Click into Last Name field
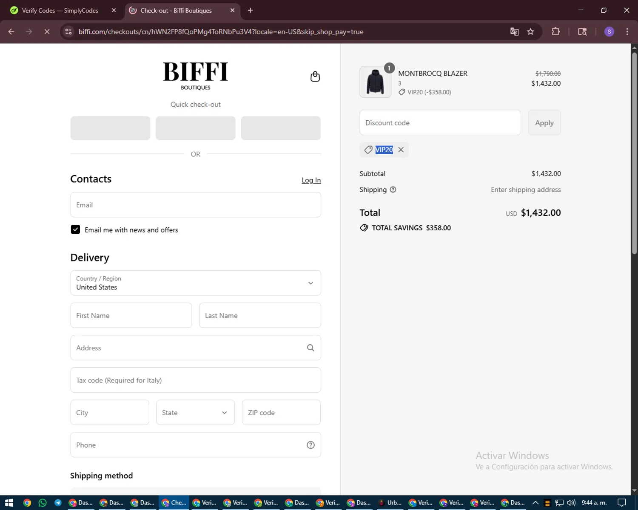638x510 pixels. [x=260, y=315]
